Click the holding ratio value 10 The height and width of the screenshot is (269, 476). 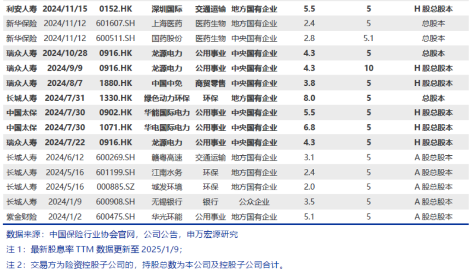click(x=369, y=68)
